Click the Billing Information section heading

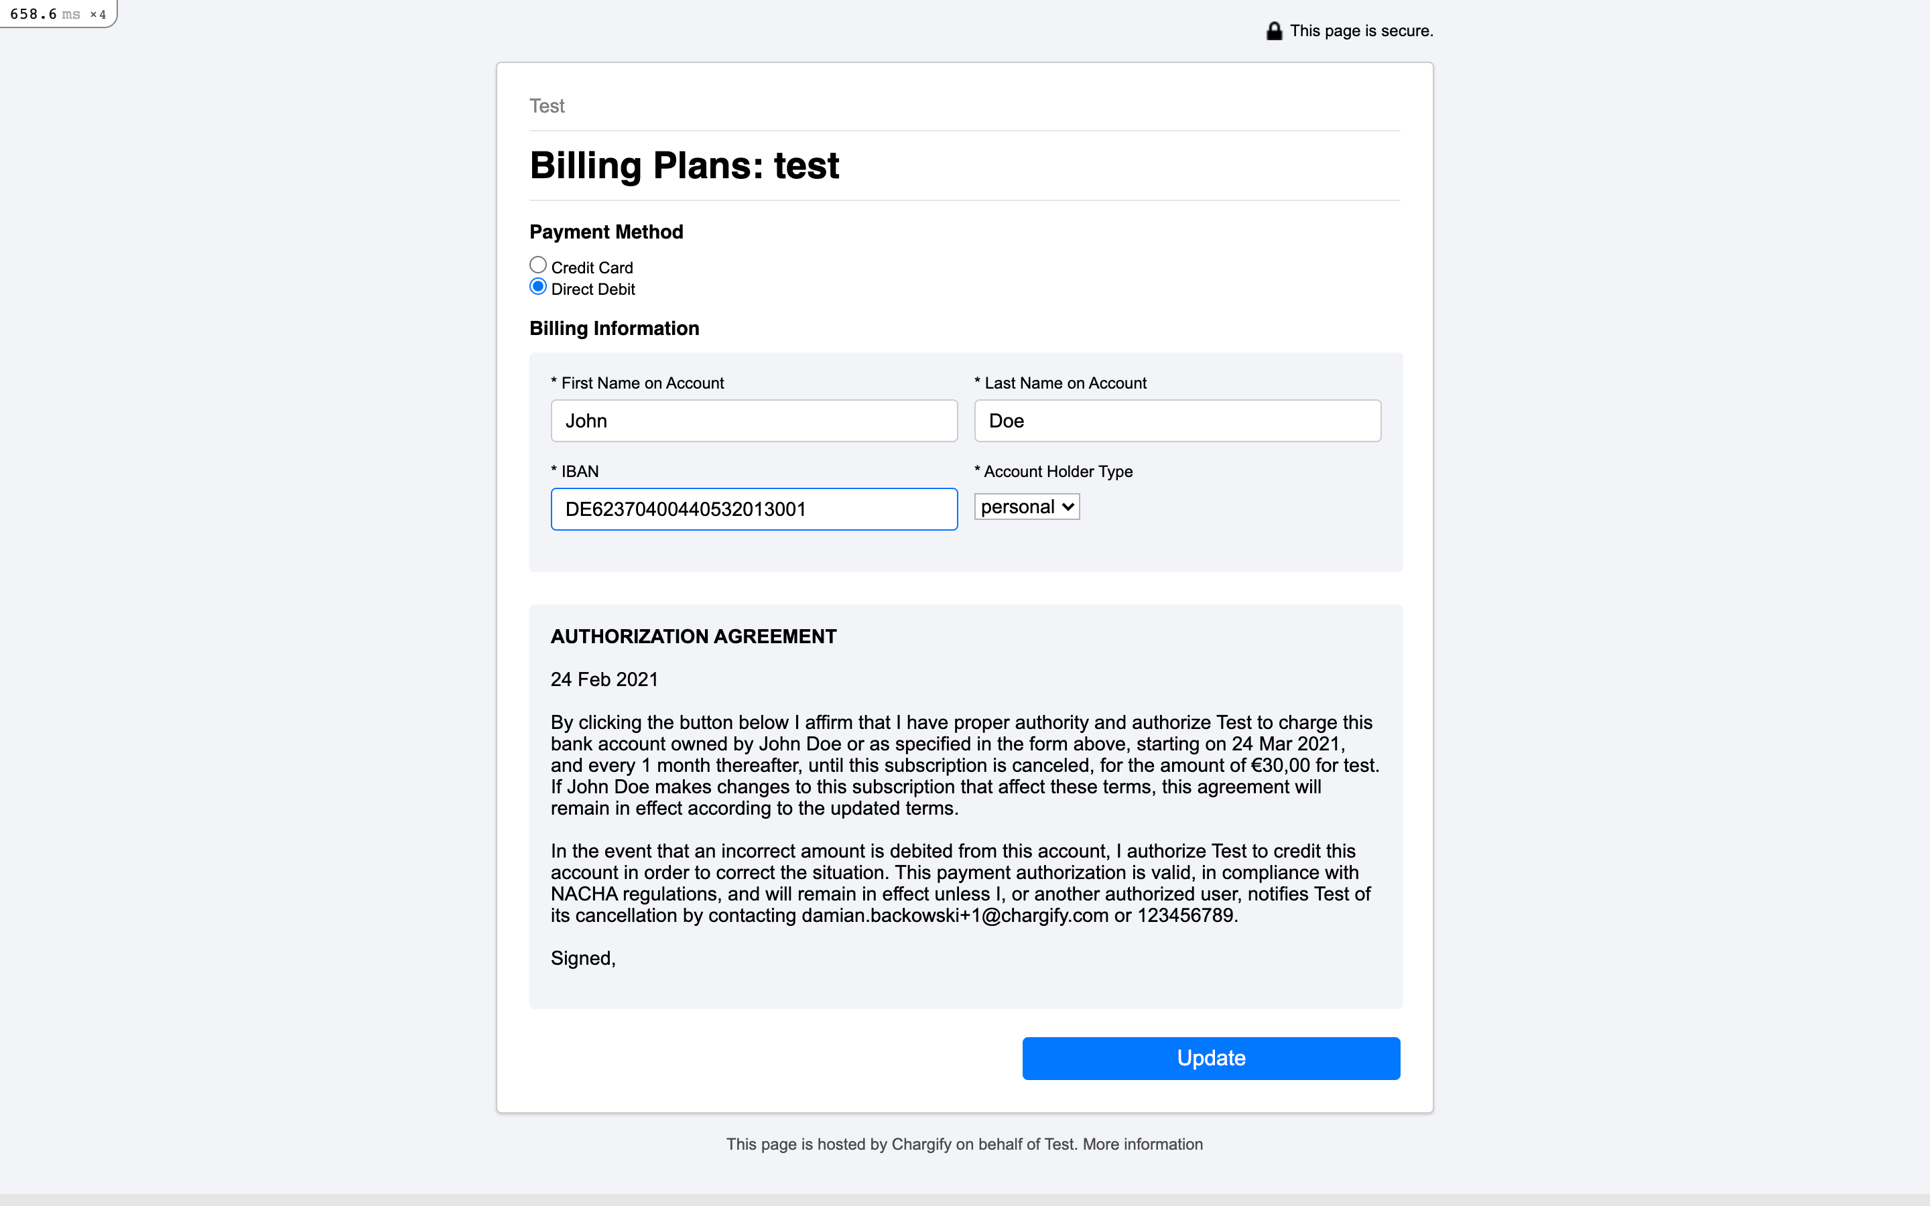(x=614, y=328)
